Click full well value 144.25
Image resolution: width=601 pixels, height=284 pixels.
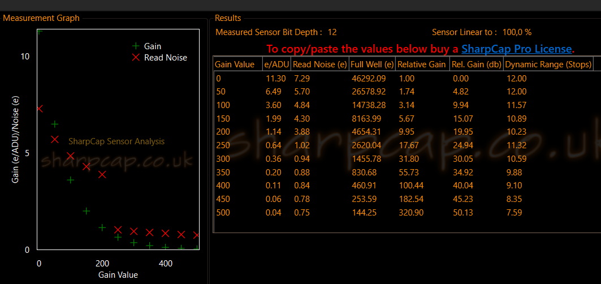point(364,213)
